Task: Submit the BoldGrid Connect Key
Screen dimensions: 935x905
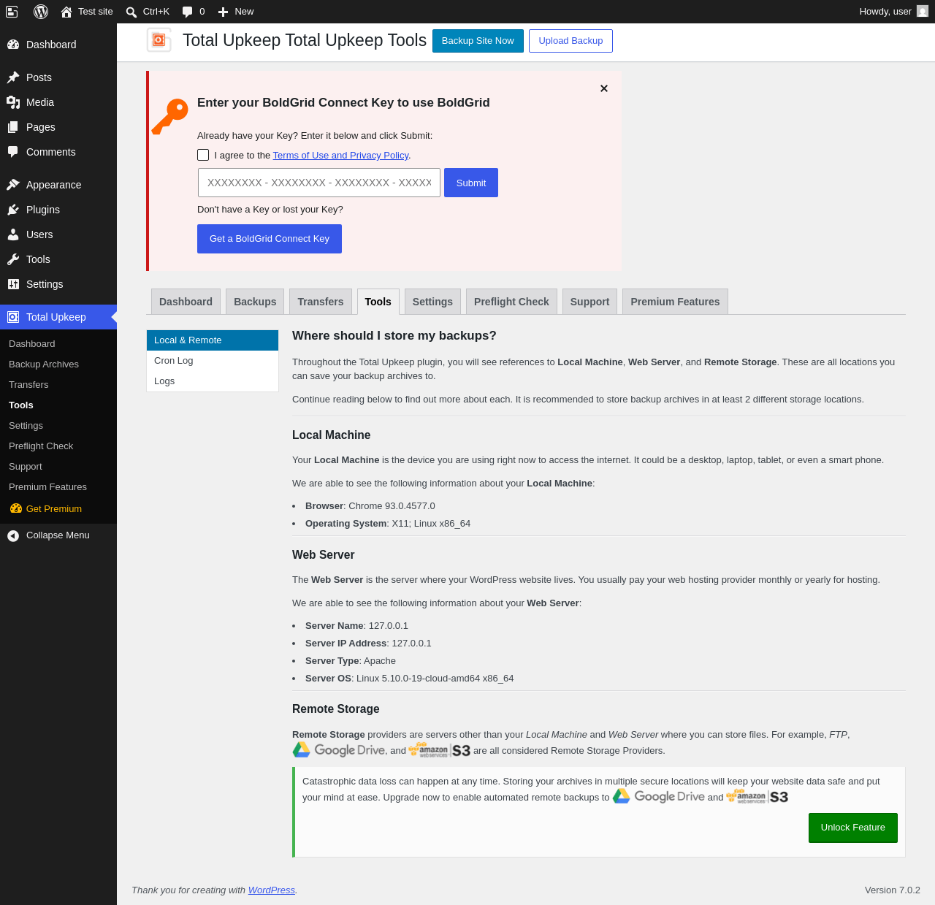Action: pos(471,183)
